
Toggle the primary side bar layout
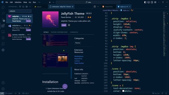(145, 2)
